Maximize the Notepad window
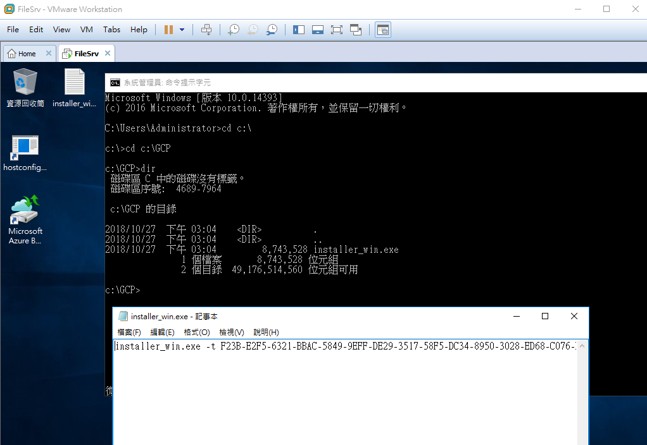The width and height of the screenshot is (647, 445). (x=545, y=316)
